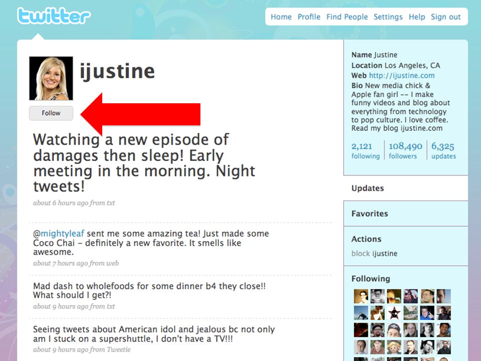This screenshot has width=481, height=361.
Task: Switch to the Favorites tab
Action: click(406, 214)
